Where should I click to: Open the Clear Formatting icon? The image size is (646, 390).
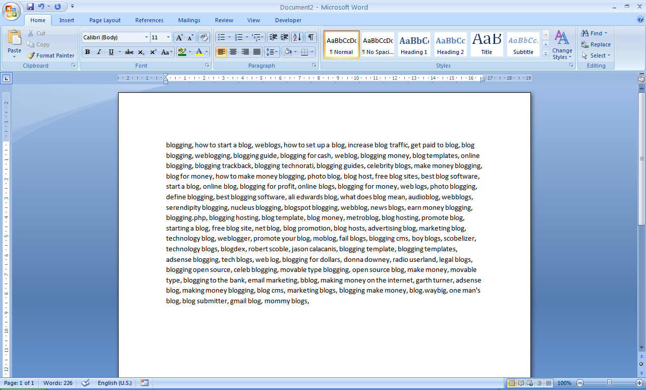pyautogui.click(x=202, y=37)
